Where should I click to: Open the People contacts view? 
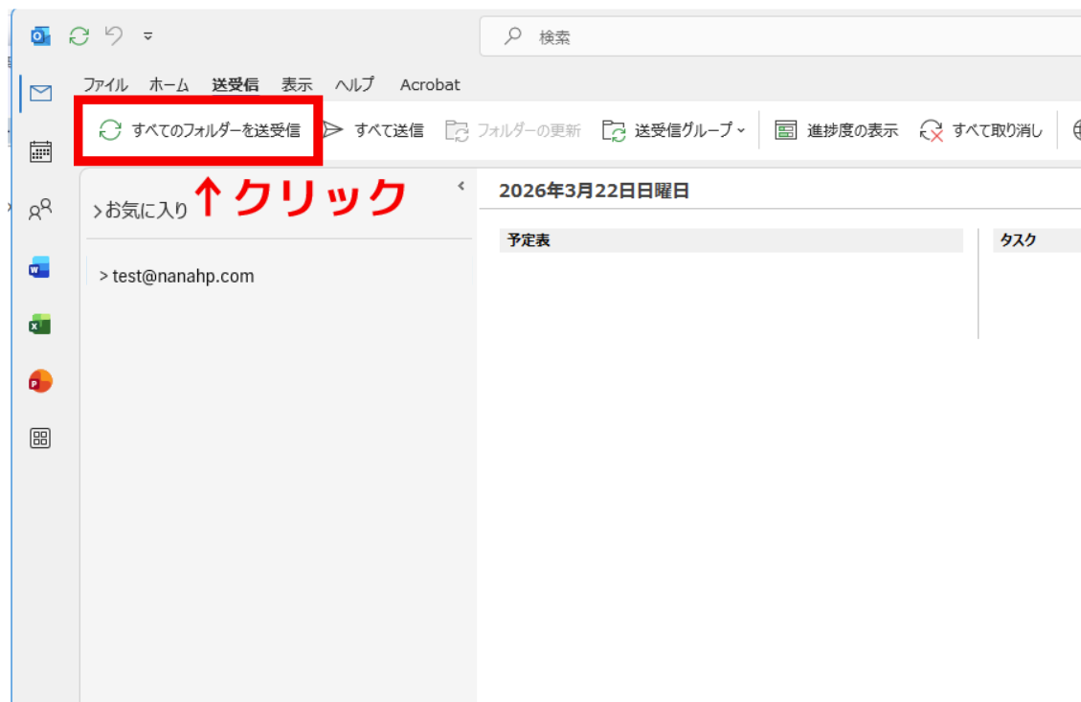tap(40, 210)
